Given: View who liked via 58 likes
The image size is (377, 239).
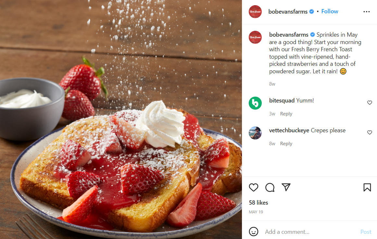Looking at the screenshot, I should pos(258,202).
